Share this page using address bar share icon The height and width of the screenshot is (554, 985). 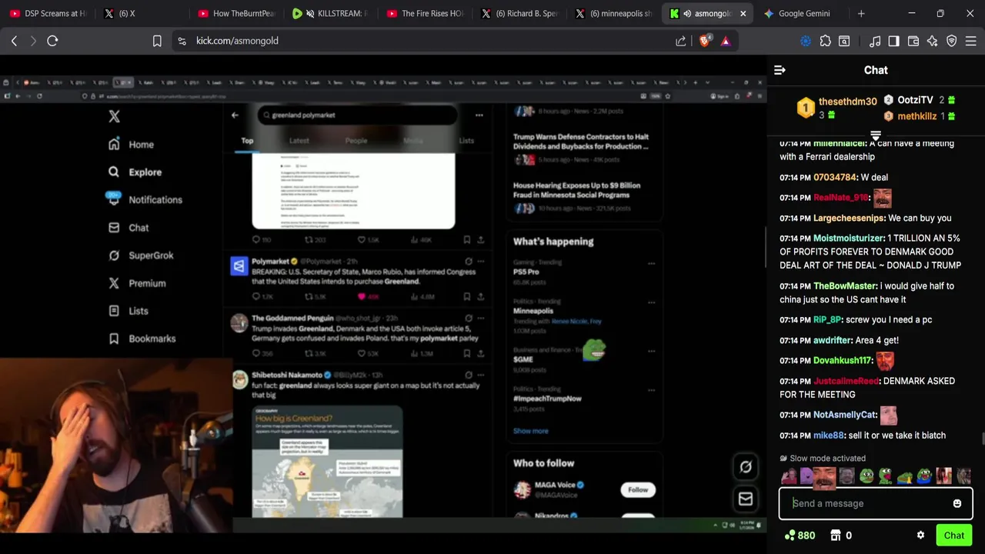pos(680,41)
